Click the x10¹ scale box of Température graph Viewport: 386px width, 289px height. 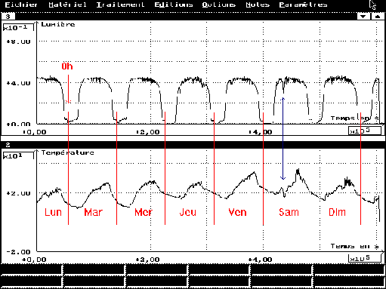click(18, 155)
